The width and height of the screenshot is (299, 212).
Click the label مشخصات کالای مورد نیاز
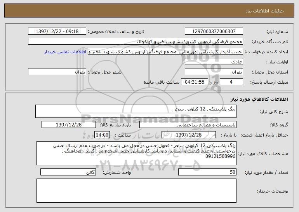point(263,154)
